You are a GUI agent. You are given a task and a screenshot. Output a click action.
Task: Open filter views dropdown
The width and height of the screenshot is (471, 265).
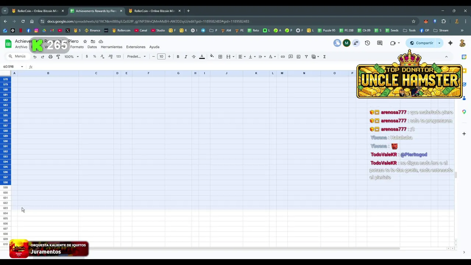click(315, 57)
